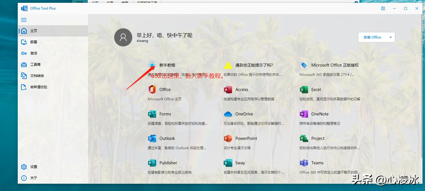Open the Access app icon
The width and height of the screenshot is (425, 191).
[x=228, y=90]
